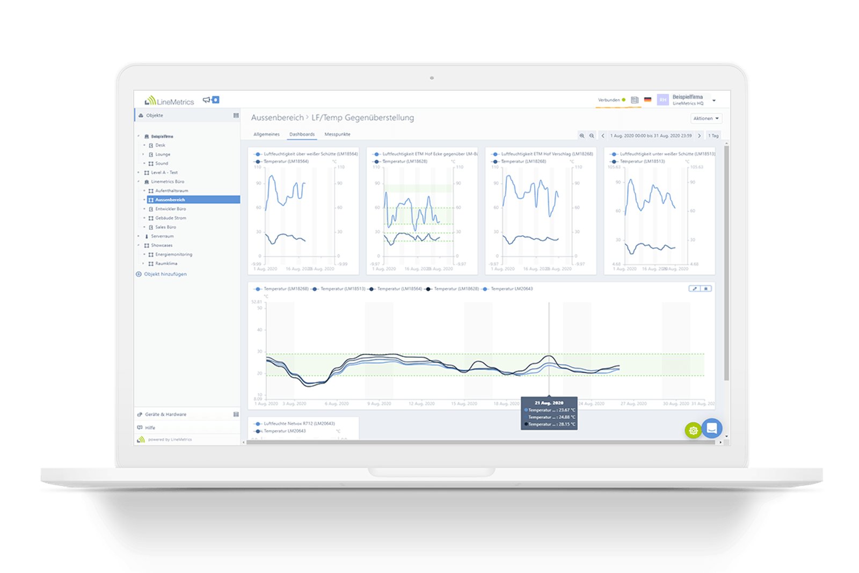Open the list view icon beside Objekte header
The width and height of the screenshot is (859, 573).
tap(235, 115)
